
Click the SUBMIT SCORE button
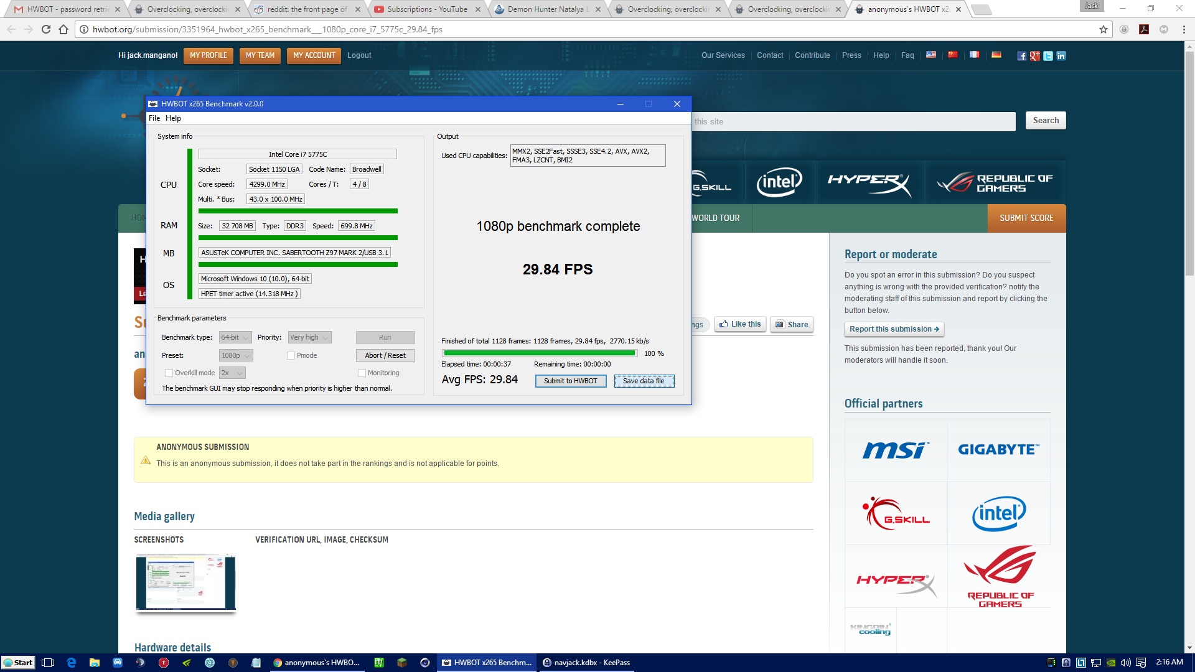(x=1026, y=218)
